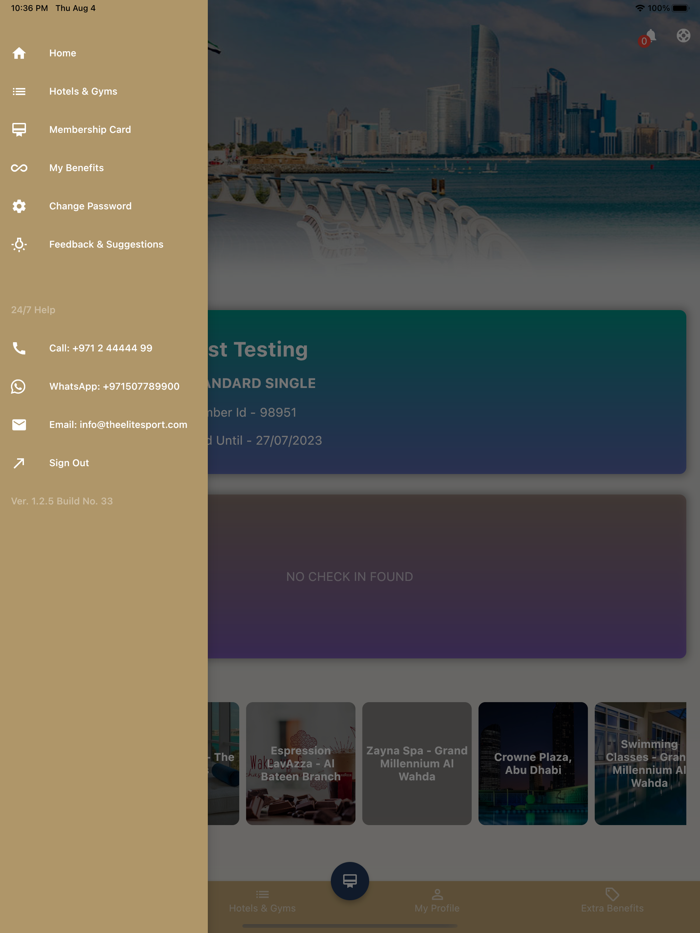Switch to Extra Benefits bottom tab

point(612,901)
